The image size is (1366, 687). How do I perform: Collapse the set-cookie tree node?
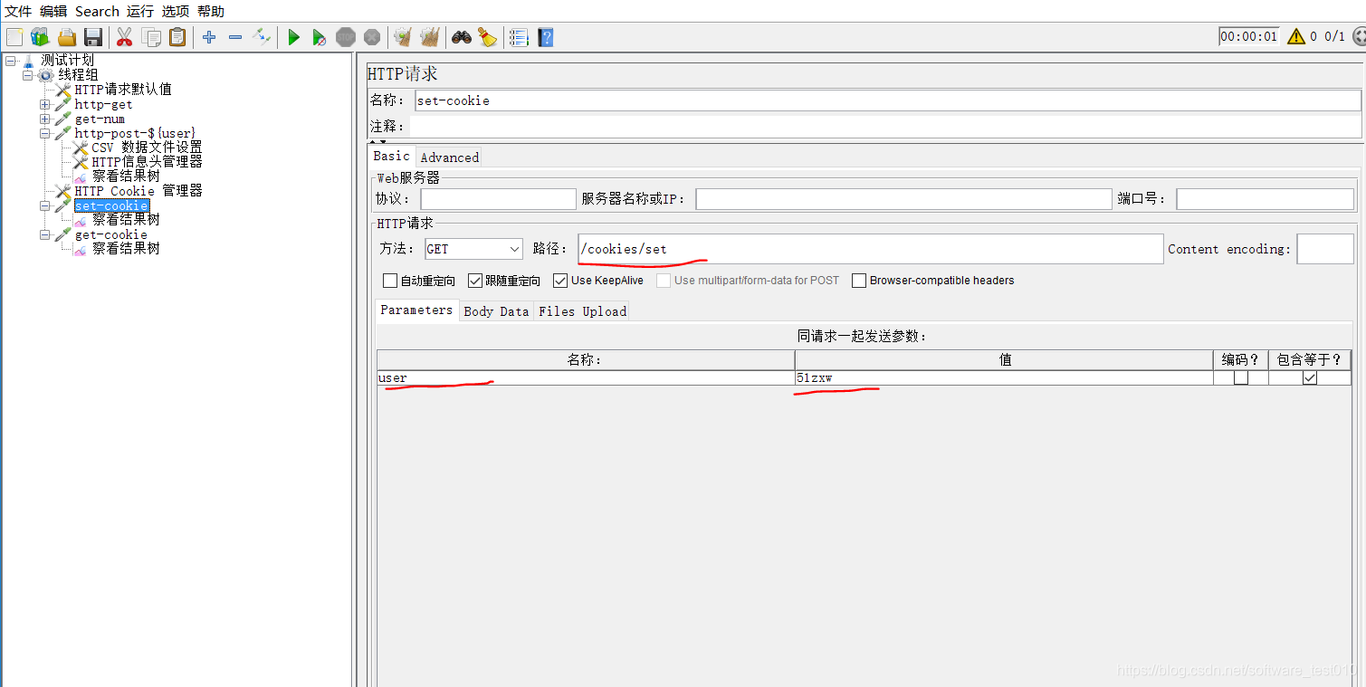click(45, 206)
